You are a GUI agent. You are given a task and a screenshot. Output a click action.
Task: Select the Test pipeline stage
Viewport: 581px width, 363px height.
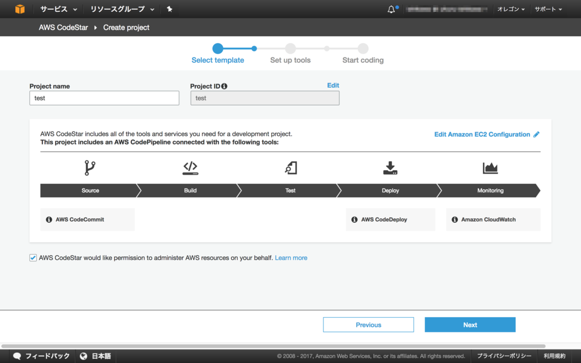coord(290,191)
